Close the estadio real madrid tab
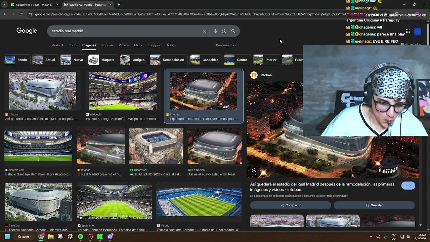Viewport: 430px width, 242px height. pos(111,5)
